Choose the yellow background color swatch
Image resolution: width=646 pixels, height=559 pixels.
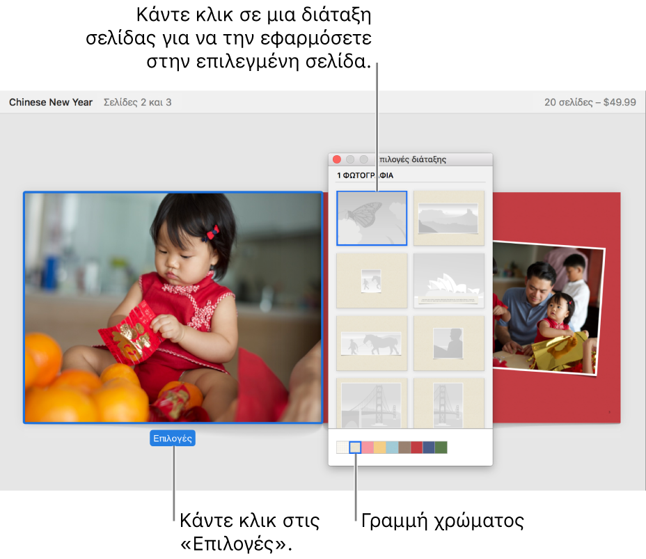coord(380,448)
